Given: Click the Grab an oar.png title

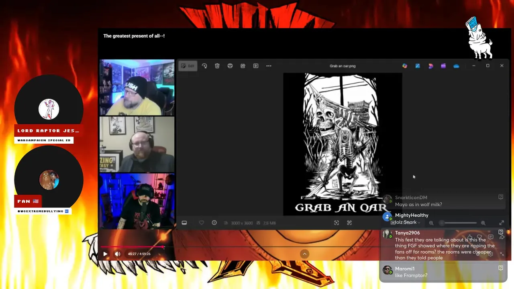Looking at the screenshot, I should tap(343, 66).
